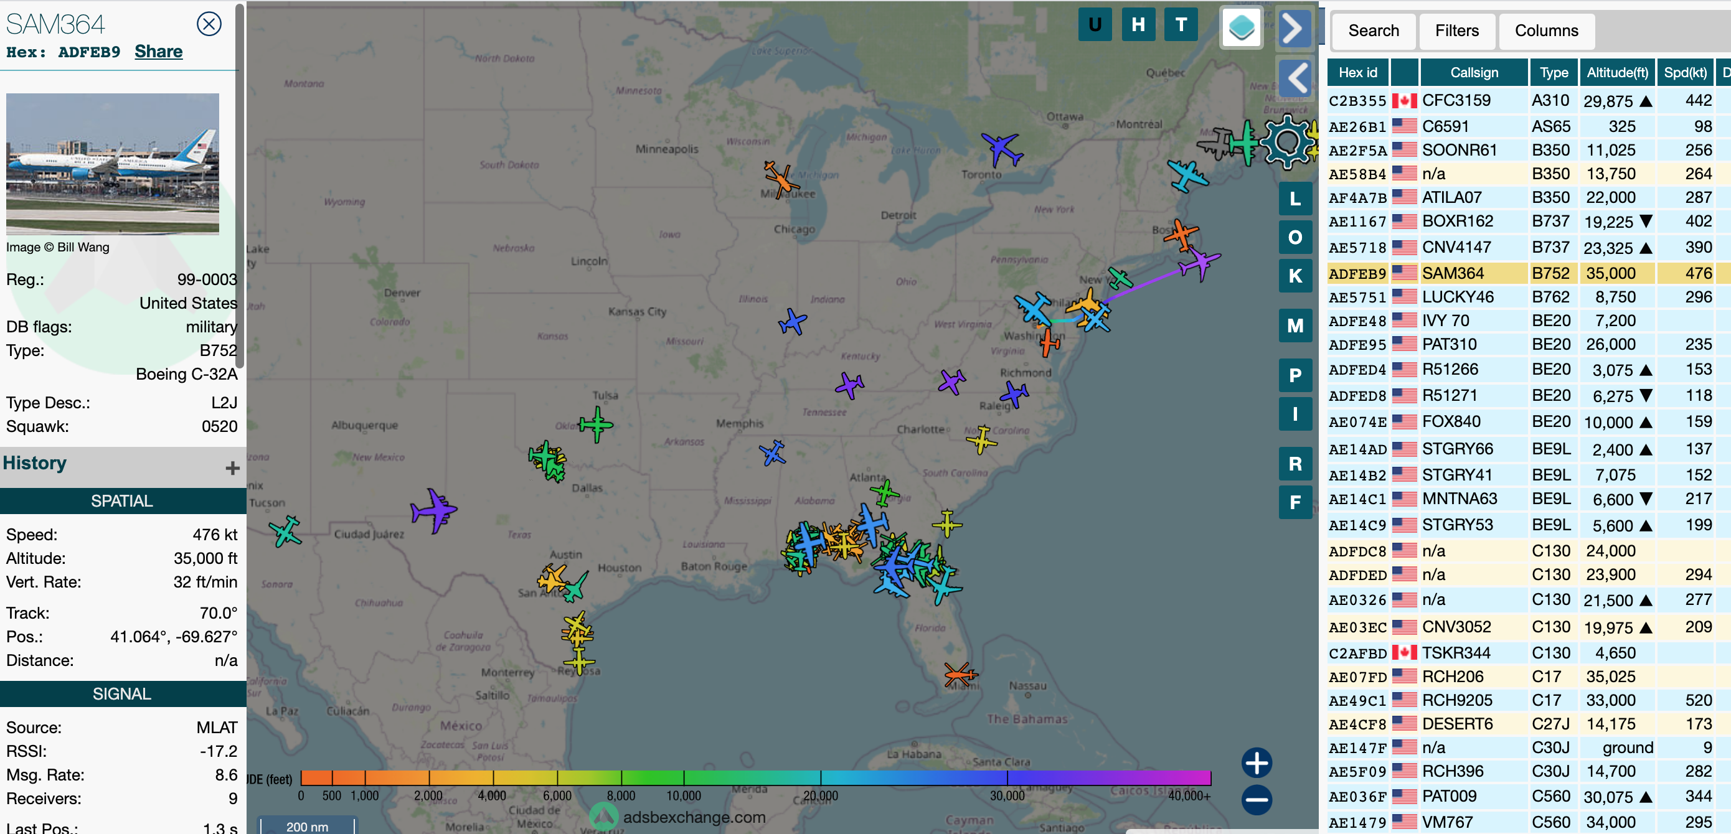Toggle the M map option

pos(1295,326)
